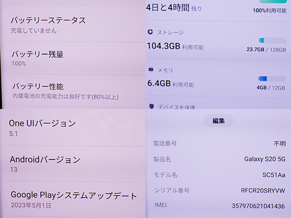The image size is (291, 218).
Task: Select the 製品名 Galaxy S20 5G row
Action: (x=219, y=159)
